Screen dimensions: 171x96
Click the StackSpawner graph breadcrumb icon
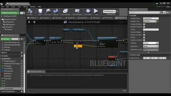click(65, 22)
